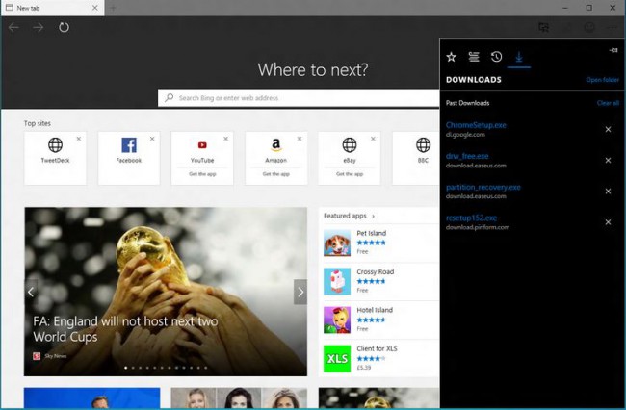
Task: Remove drw_free.exe from downloads list
Action: (608, 161)
